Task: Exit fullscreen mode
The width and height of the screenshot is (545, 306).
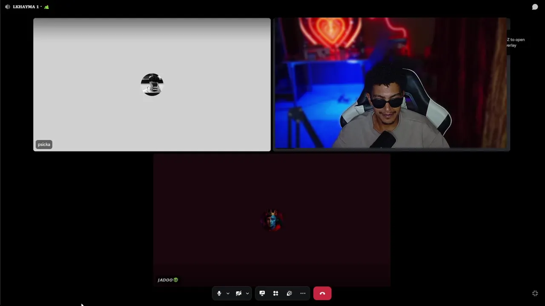Action: point(535,293)
